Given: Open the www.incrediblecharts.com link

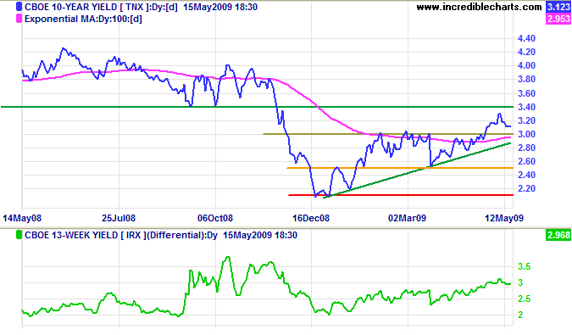Looking at the screenshot, I should pyautogui.click(x=479, y=7).
